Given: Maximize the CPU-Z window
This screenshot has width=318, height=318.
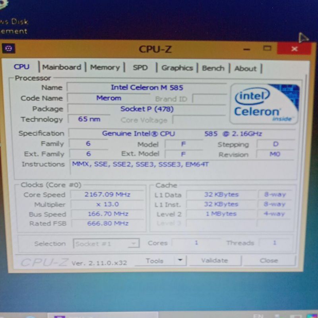Looking at the screenshot, I should coord(267,48).
